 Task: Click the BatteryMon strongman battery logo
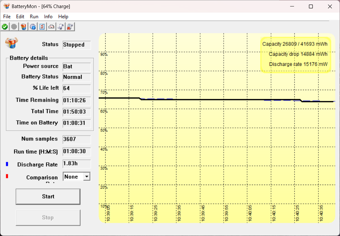click(12, 43)
